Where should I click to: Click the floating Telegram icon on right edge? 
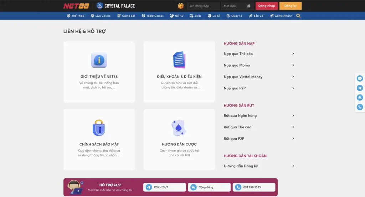360,88
